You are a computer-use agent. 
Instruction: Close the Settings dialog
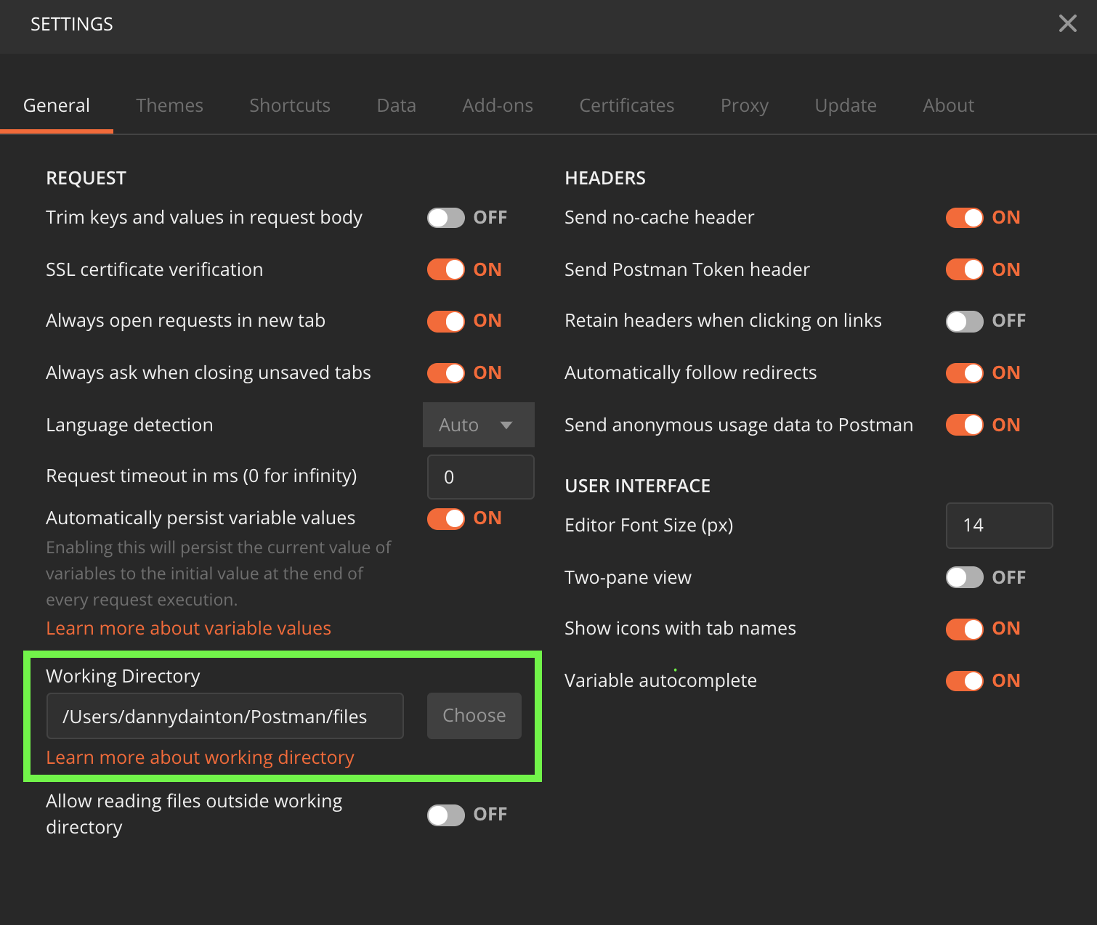1067,23
